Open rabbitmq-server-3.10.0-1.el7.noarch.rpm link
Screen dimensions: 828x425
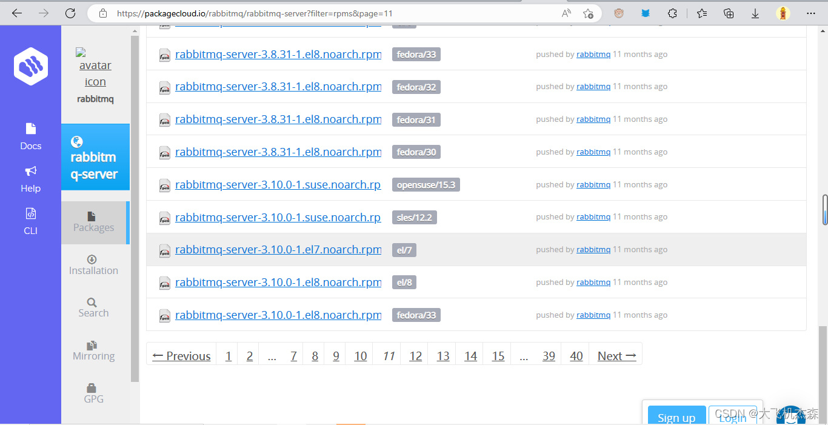point(278,250)
